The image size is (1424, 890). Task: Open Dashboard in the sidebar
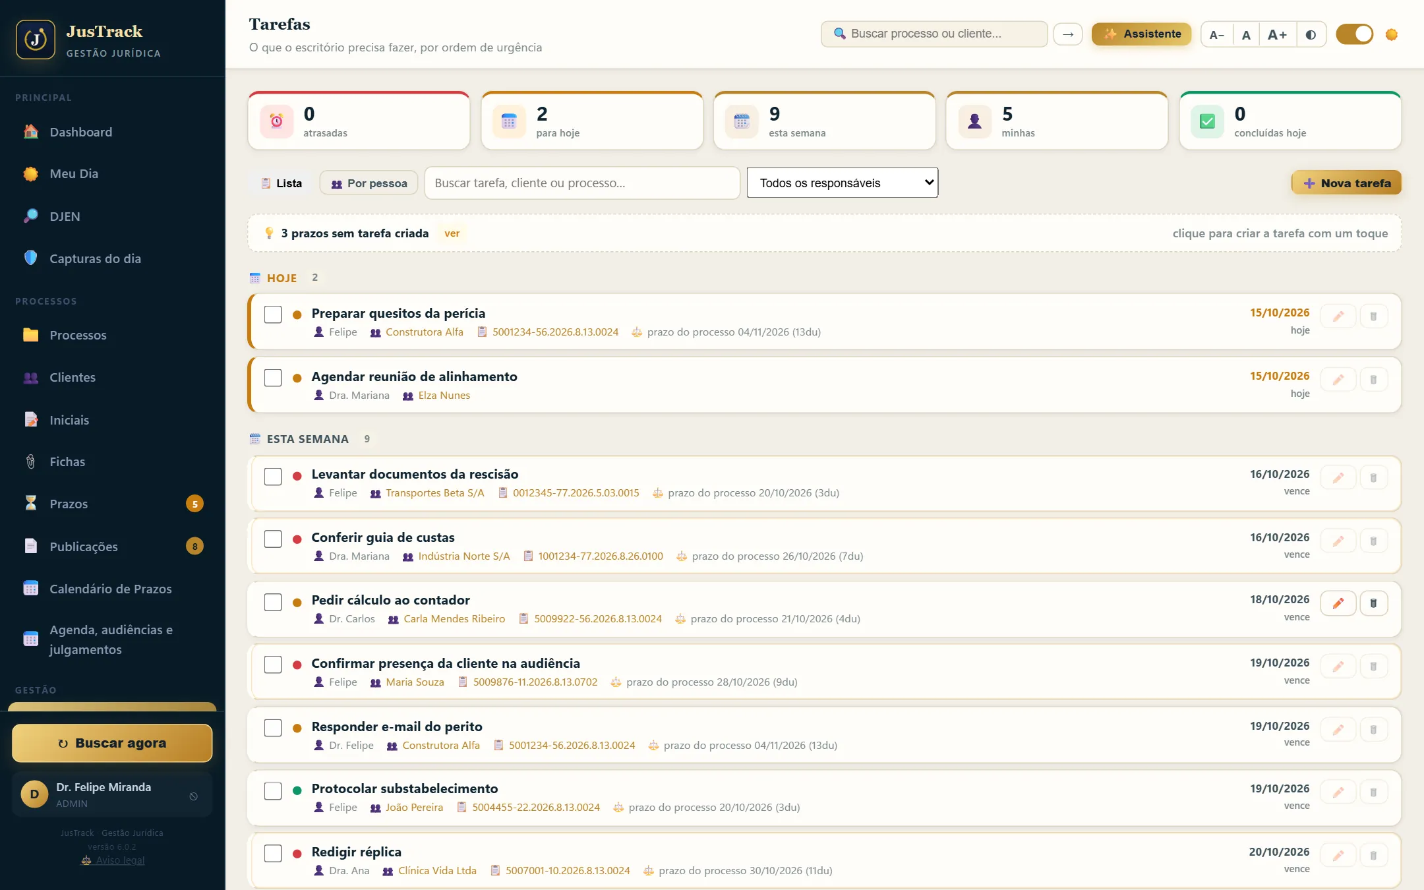point(112,132)
